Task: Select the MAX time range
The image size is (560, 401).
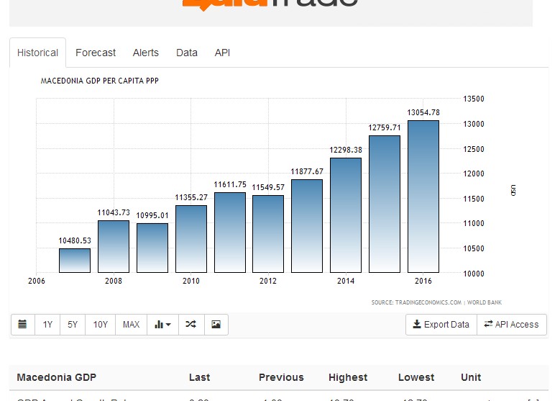Action: tap(131, 325)
